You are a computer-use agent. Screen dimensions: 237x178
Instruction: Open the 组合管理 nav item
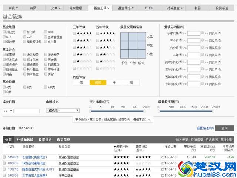point(76,8)
